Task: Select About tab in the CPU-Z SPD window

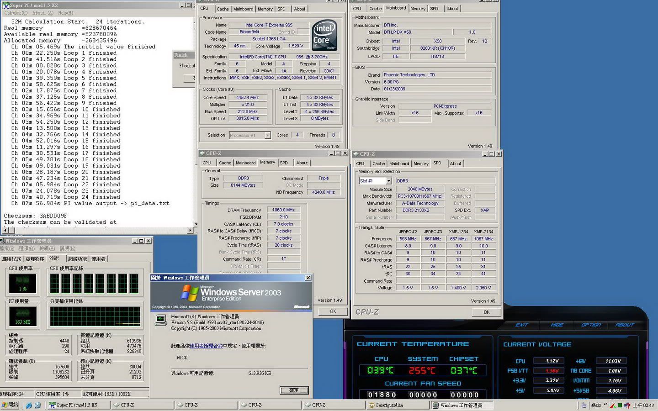Action: [x=456, y=163]
